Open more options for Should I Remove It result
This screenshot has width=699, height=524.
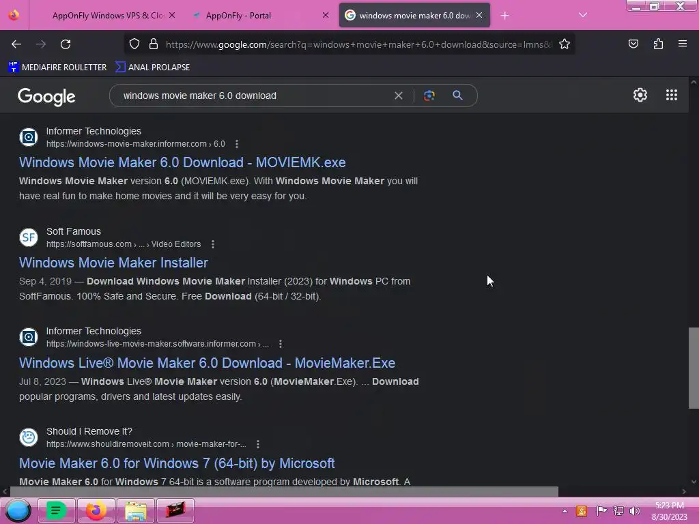pos(257,444)
